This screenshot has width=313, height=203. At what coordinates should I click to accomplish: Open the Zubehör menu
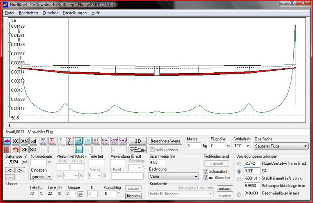(50, 13)
